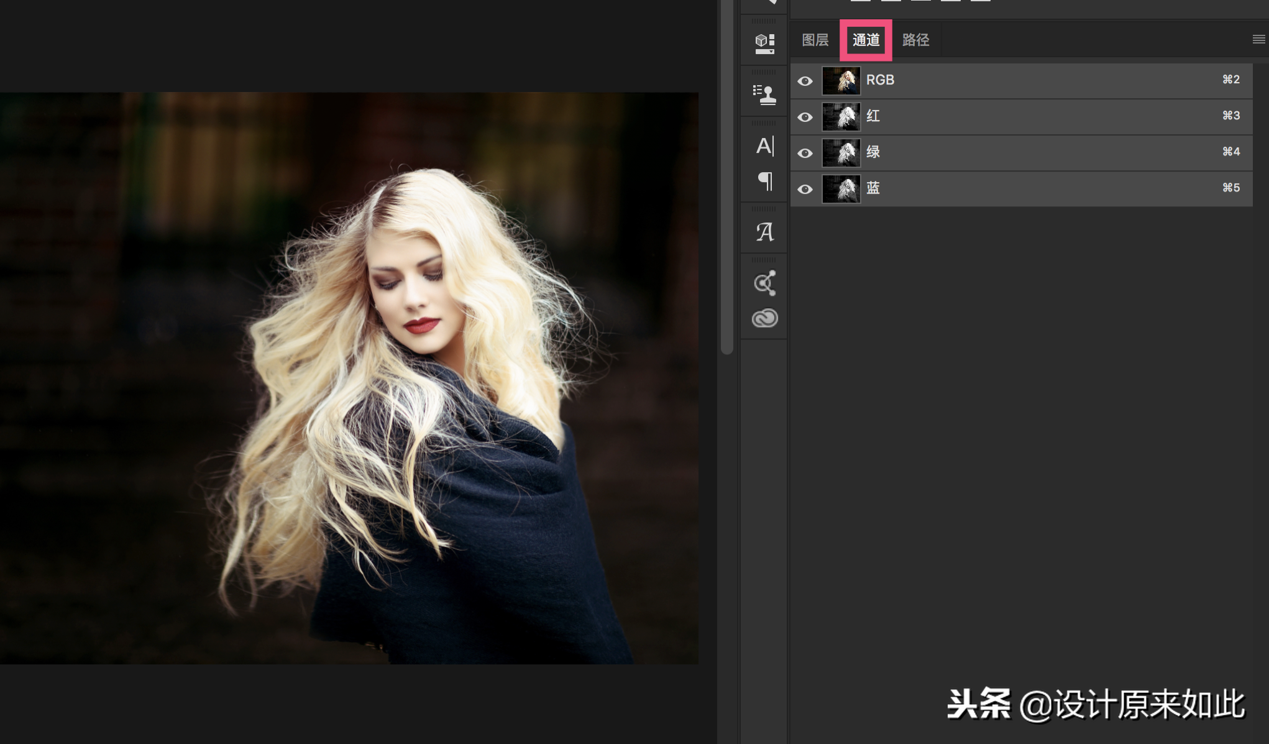This screenshot has height=744, width=1269.
Task: Switch to the 路径 (Paths) tab
Action: pos(915,40)
